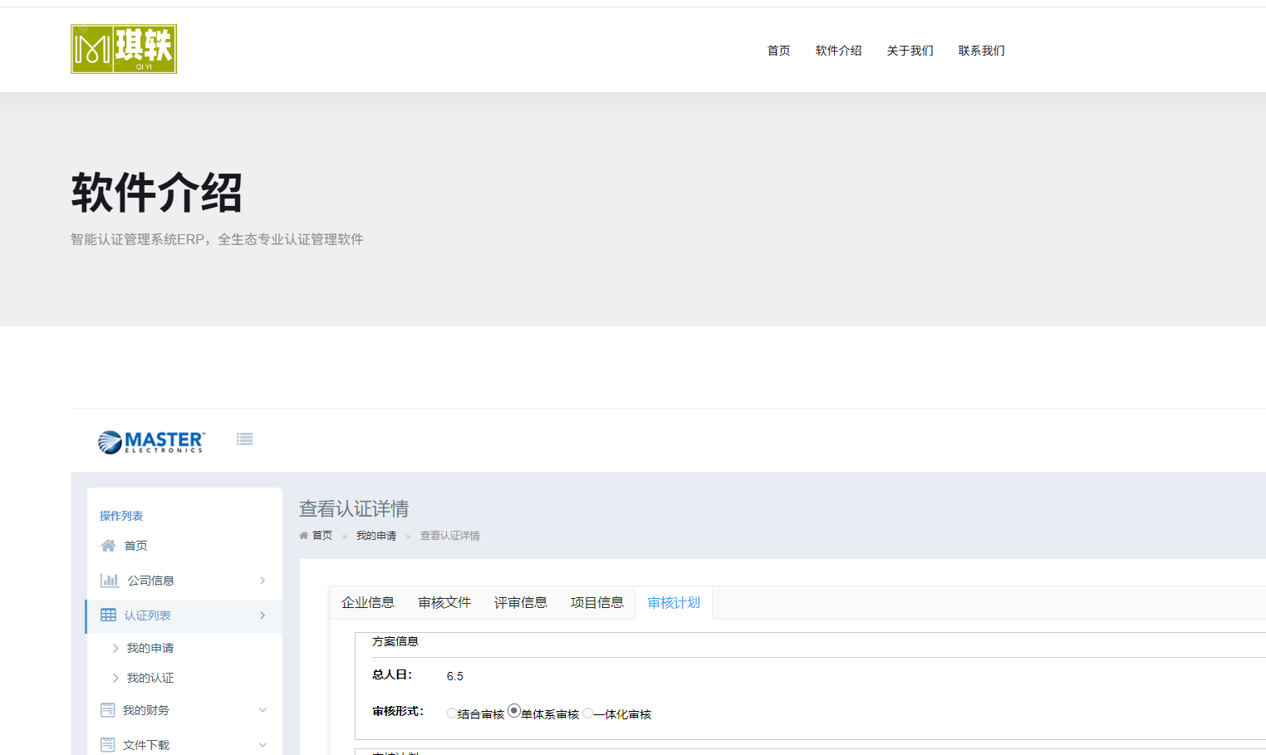This screenshot has width=1266, height=755.
Task: Open 联系我们 in the top navigation
Action: click(x=981, y=51)
